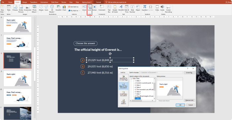Click the New Slide icon

[x=2, y=9]
